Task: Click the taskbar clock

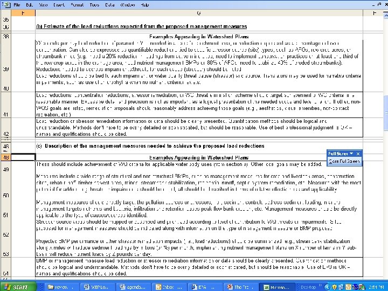Action: 376,287
